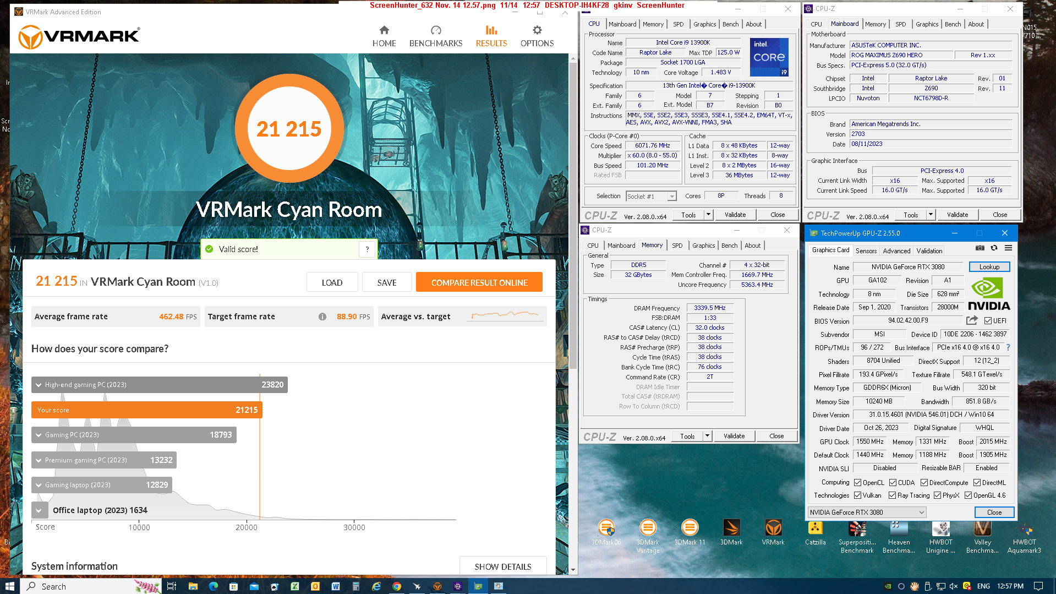Screen dimensions: 1056x594
Task: Open Tools dropdown arrow in CPU-Z Mainboard window
Action: point(931,215)
